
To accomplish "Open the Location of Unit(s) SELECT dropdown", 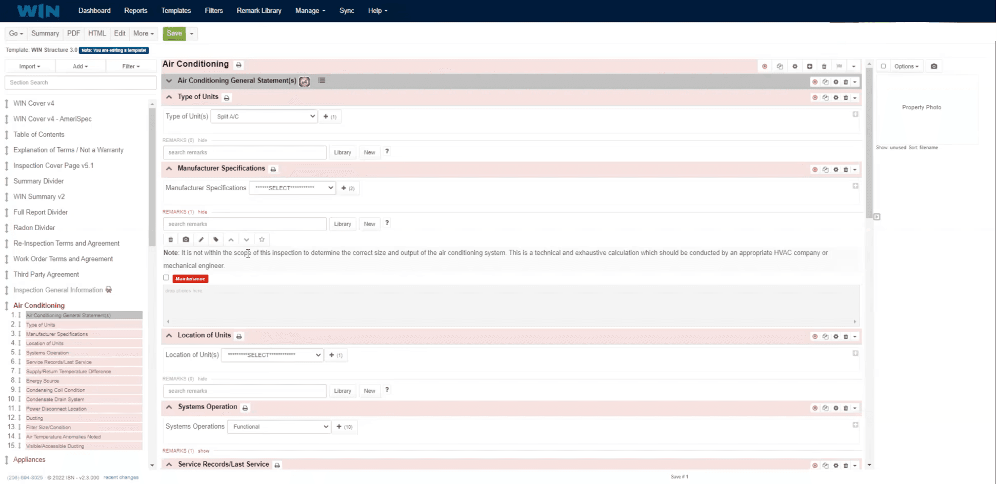I will click(x=272, y=355).
